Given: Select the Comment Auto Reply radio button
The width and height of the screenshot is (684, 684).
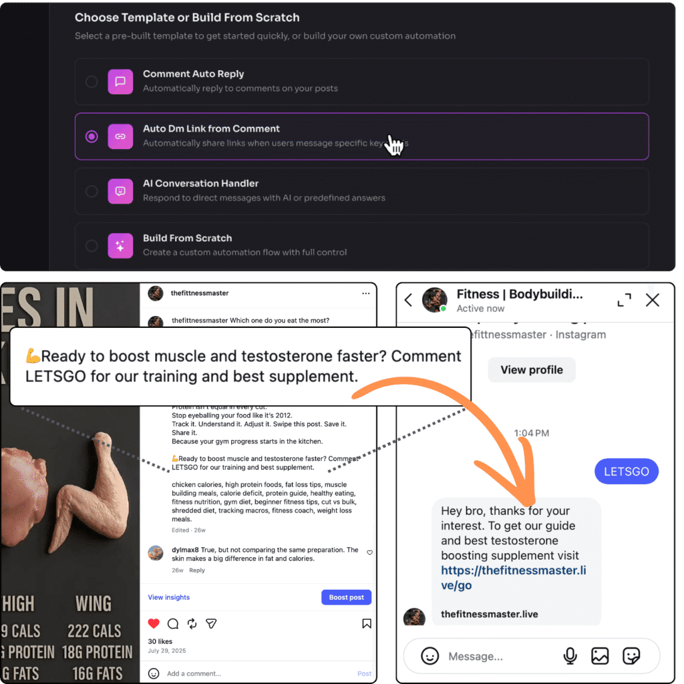Looking at the screenshot, I should point(92,81).
